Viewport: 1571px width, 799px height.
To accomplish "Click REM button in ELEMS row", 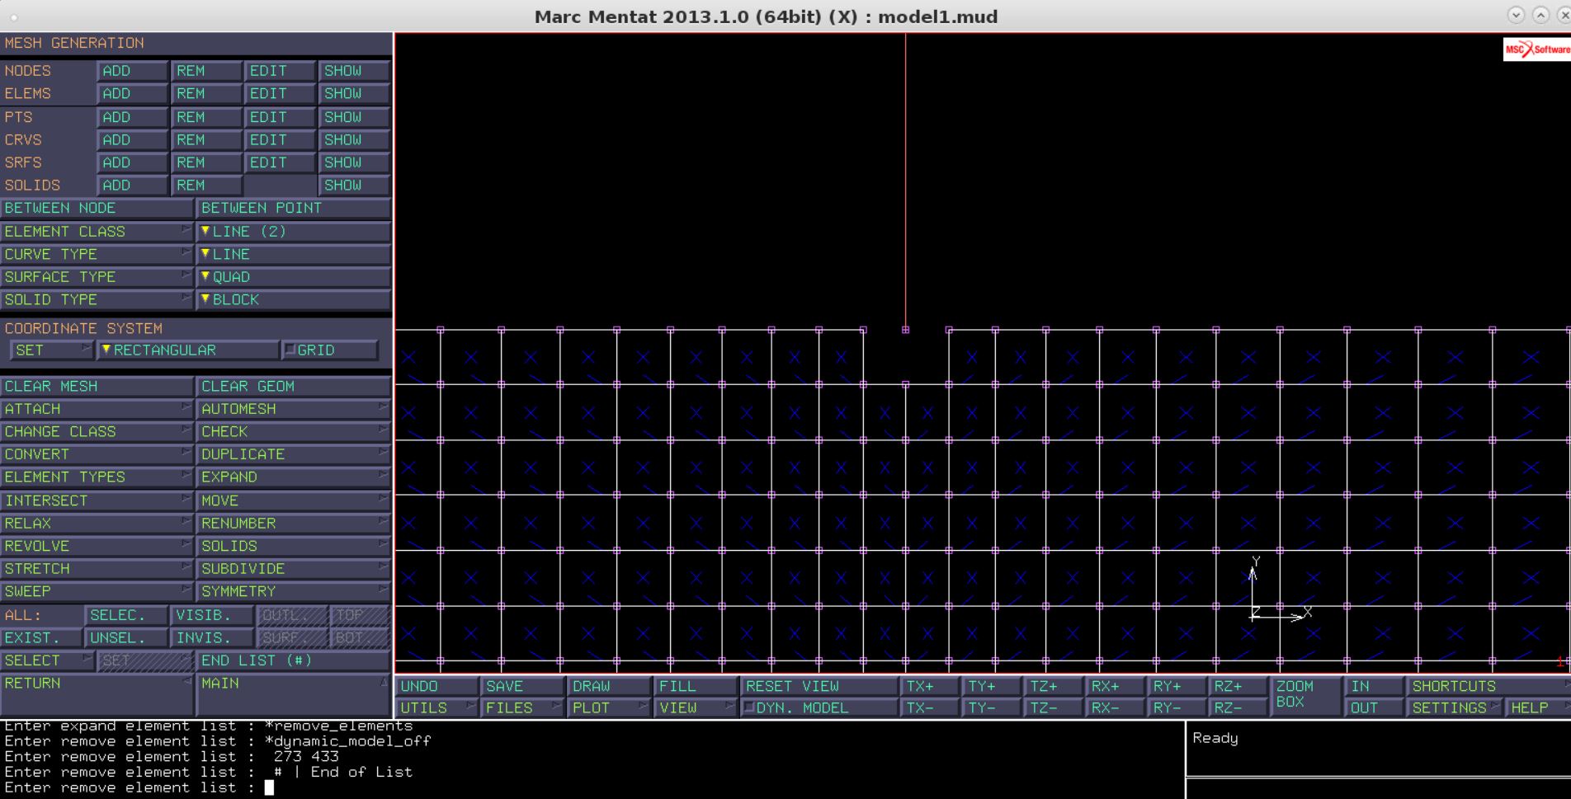I will click(x=206, y=94).
